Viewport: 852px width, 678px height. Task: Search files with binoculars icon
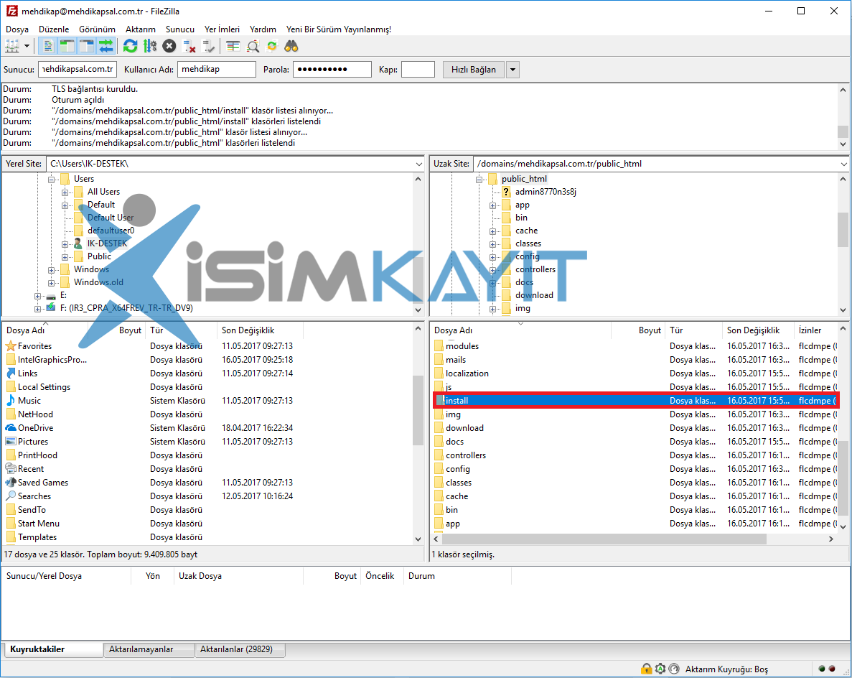coord(291,46)
